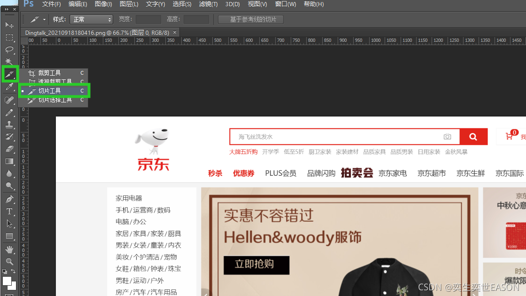Select the Path Selection tool
The height and width of the screenshot is (296, 526).
pyautogui.click(x=9, y=224)
